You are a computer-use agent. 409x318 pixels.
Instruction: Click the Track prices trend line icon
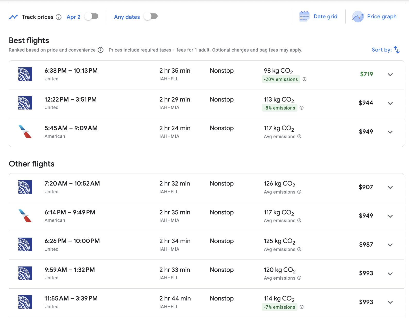(x=13, y=17)
